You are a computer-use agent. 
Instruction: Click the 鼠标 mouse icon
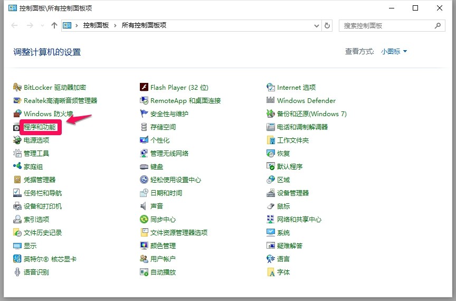coord(270,206)
